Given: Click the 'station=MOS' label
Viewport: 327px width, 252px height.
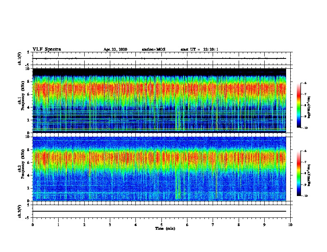Looking at the screenshot, I should tap(154, 49).
